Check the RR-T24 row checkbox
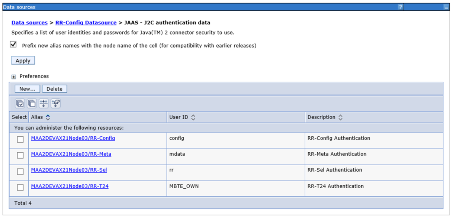Viewport: 453px width, 218px height. [20, 188]
